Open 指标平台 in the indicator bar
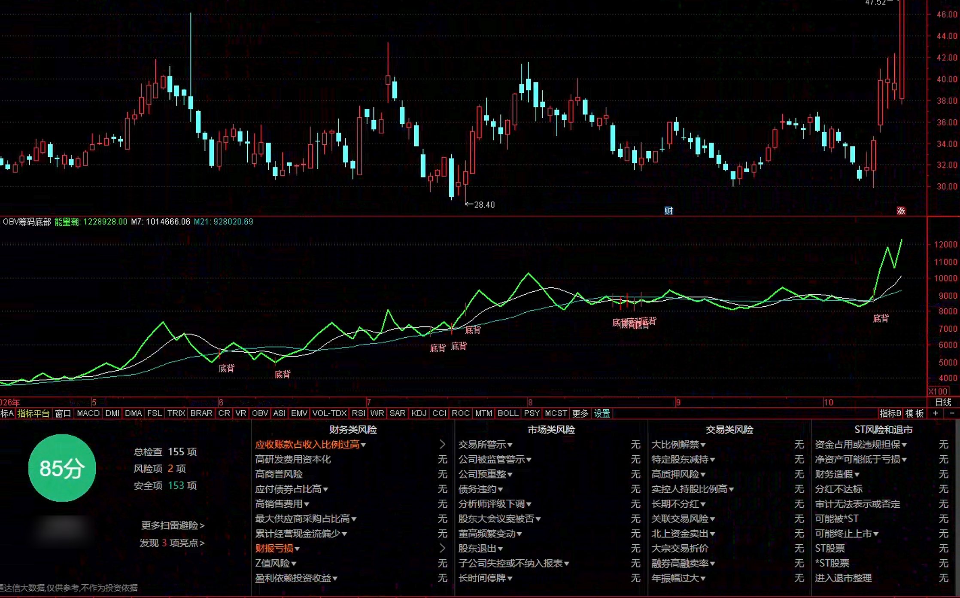This screenshot has height=598, width=960. [33, 413]
